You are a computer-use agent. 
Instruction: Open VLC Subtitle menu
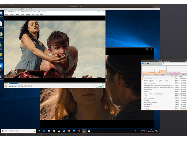click(x=28, y=14)
